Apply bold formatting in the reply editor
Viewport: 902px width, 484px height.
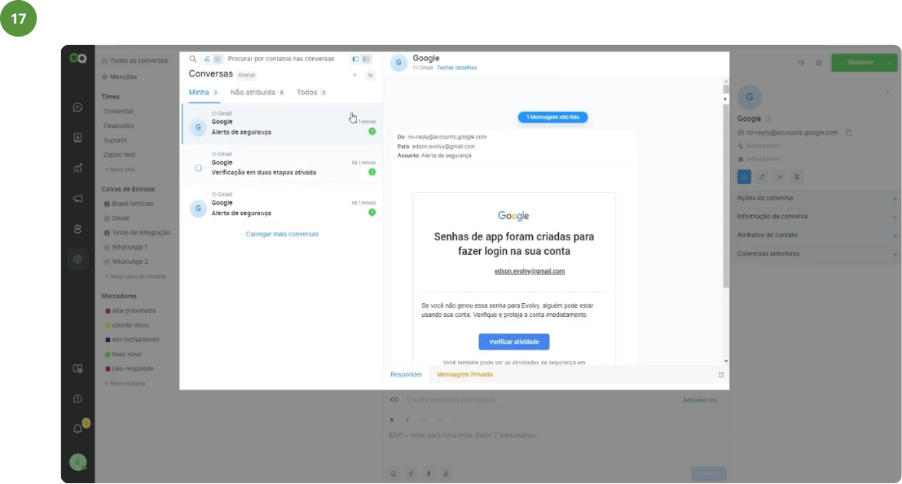tap(392, 420)
